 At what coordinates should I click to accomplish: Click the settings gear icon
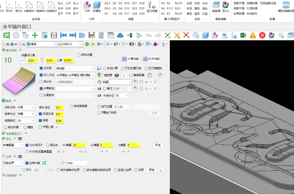(x=16, y=35)
